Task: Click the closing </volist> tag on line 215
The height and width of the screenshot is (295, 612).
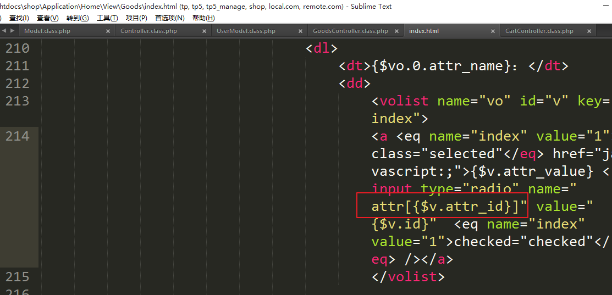Action: 407,277
